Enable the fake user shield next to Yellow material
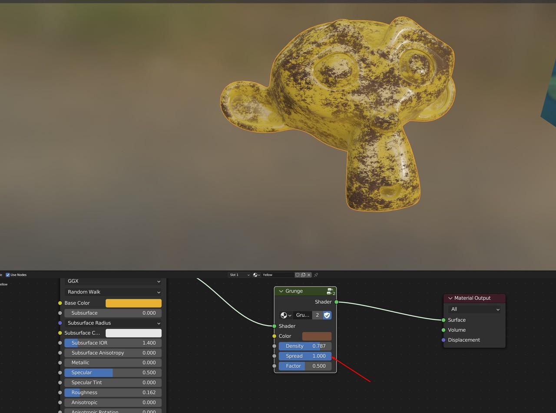Image resolution: width=556 pixels, height=413 pixels. [298, 275]
